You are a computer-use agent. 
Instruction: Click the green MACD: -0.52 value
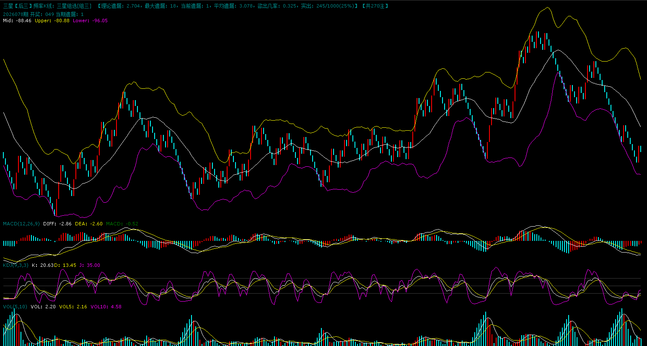coord(122,224)
